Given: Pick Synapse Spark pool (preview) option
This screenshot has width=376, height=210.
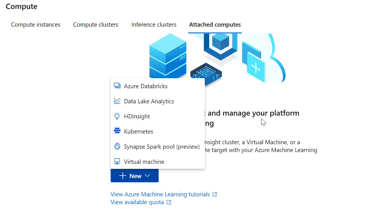Looking at the screenshot, I should (x=158, y=146).
